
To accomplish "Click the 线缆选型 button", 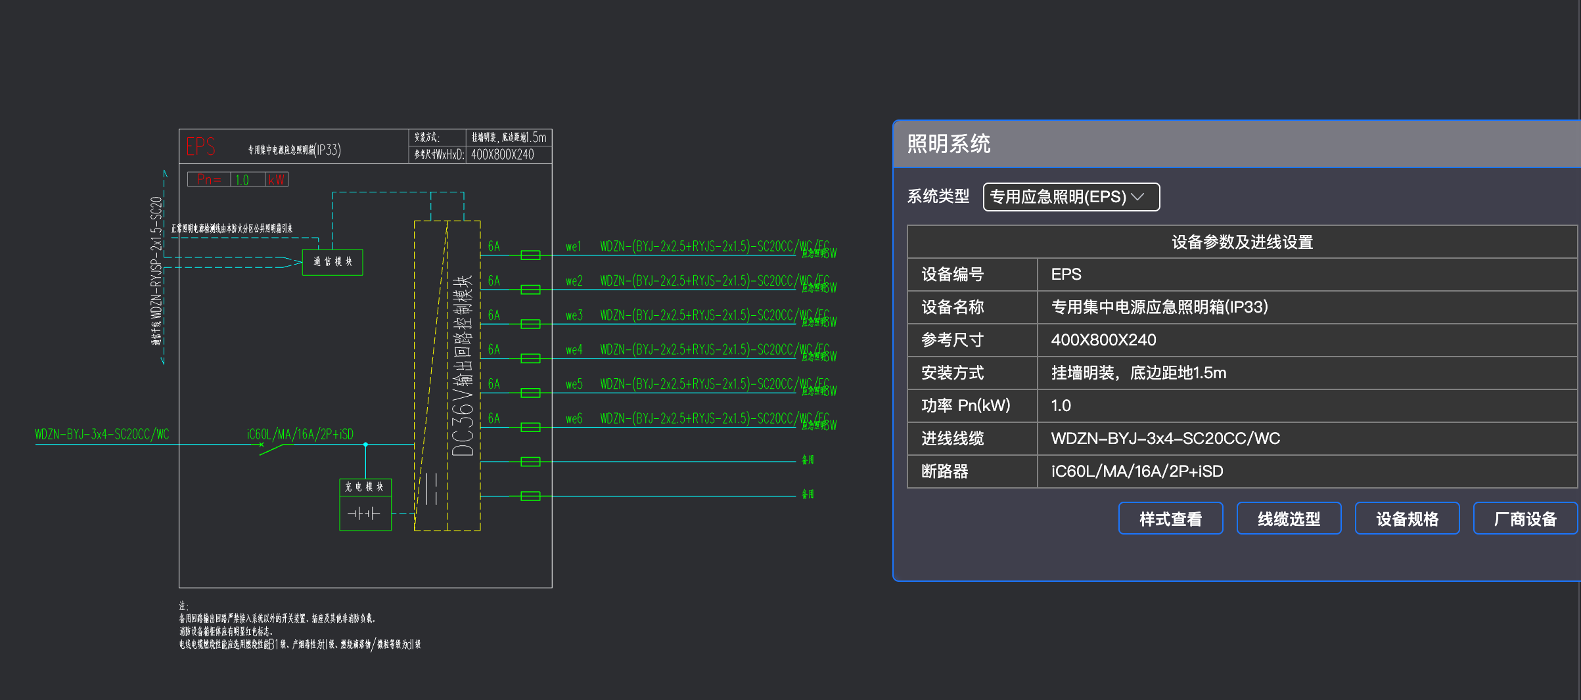I will point(1289,518).
